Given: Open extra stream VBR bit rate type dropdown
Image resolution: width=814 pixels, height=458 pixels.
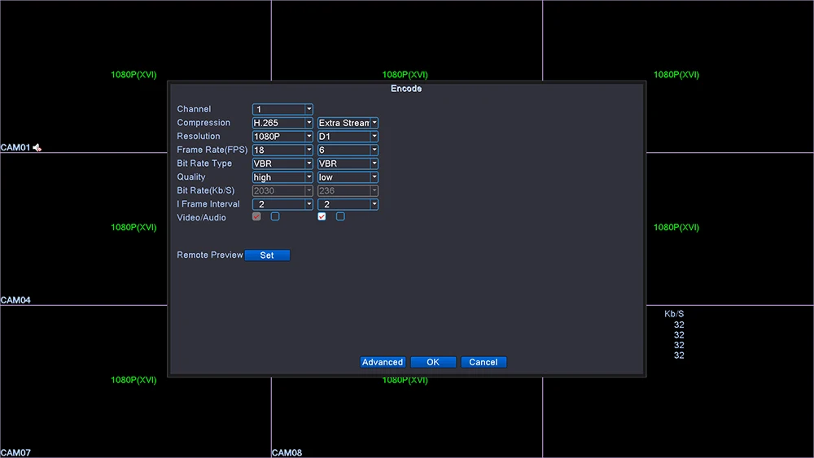Looking at the screenshot, I should [x=348, y=164].
